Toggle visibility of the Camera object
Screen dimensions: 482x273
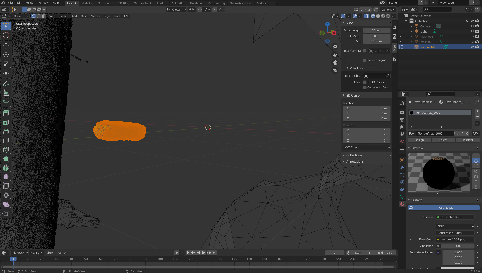pyautogui.click(x=472, y=26)
